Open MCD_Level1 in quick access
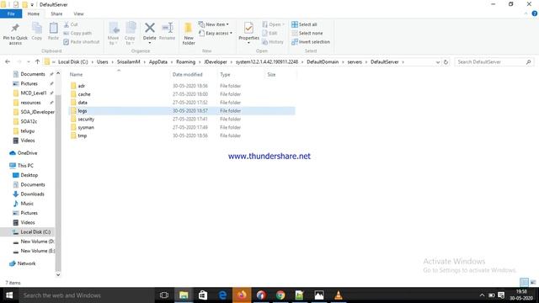The height and width of the screenshot is (303, 539). tap(33, 93)
